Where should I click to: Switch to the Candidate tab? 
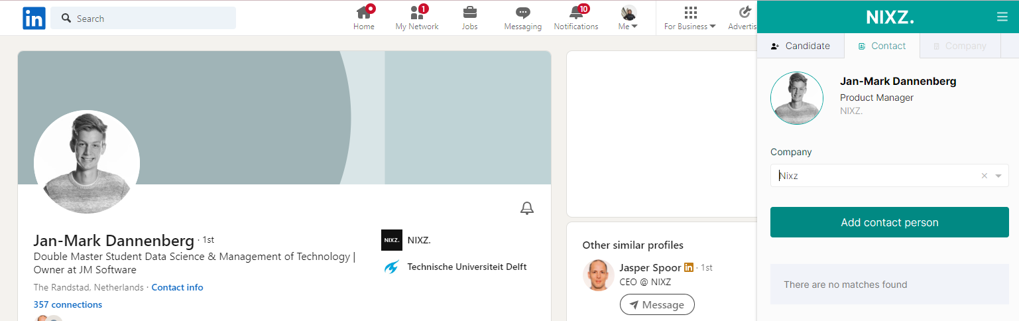pos(800,46)
